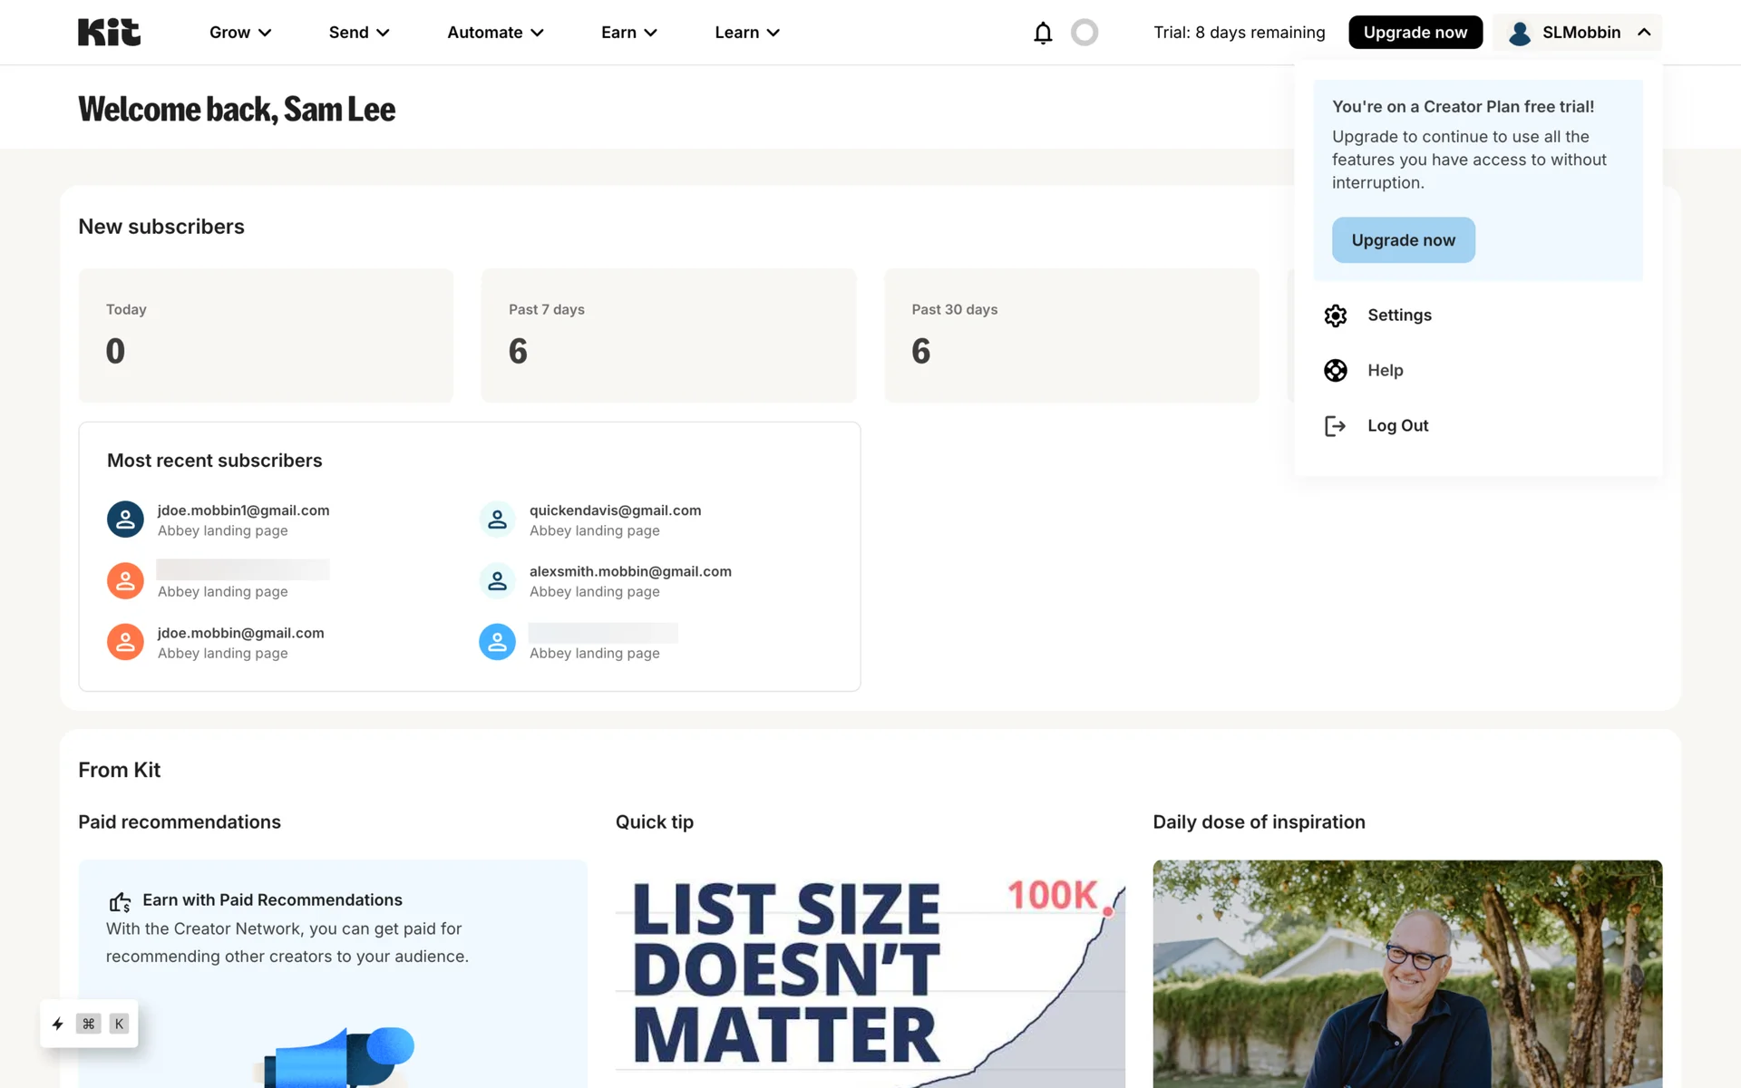Click the circular progress indicator icon

[1084, 33]
